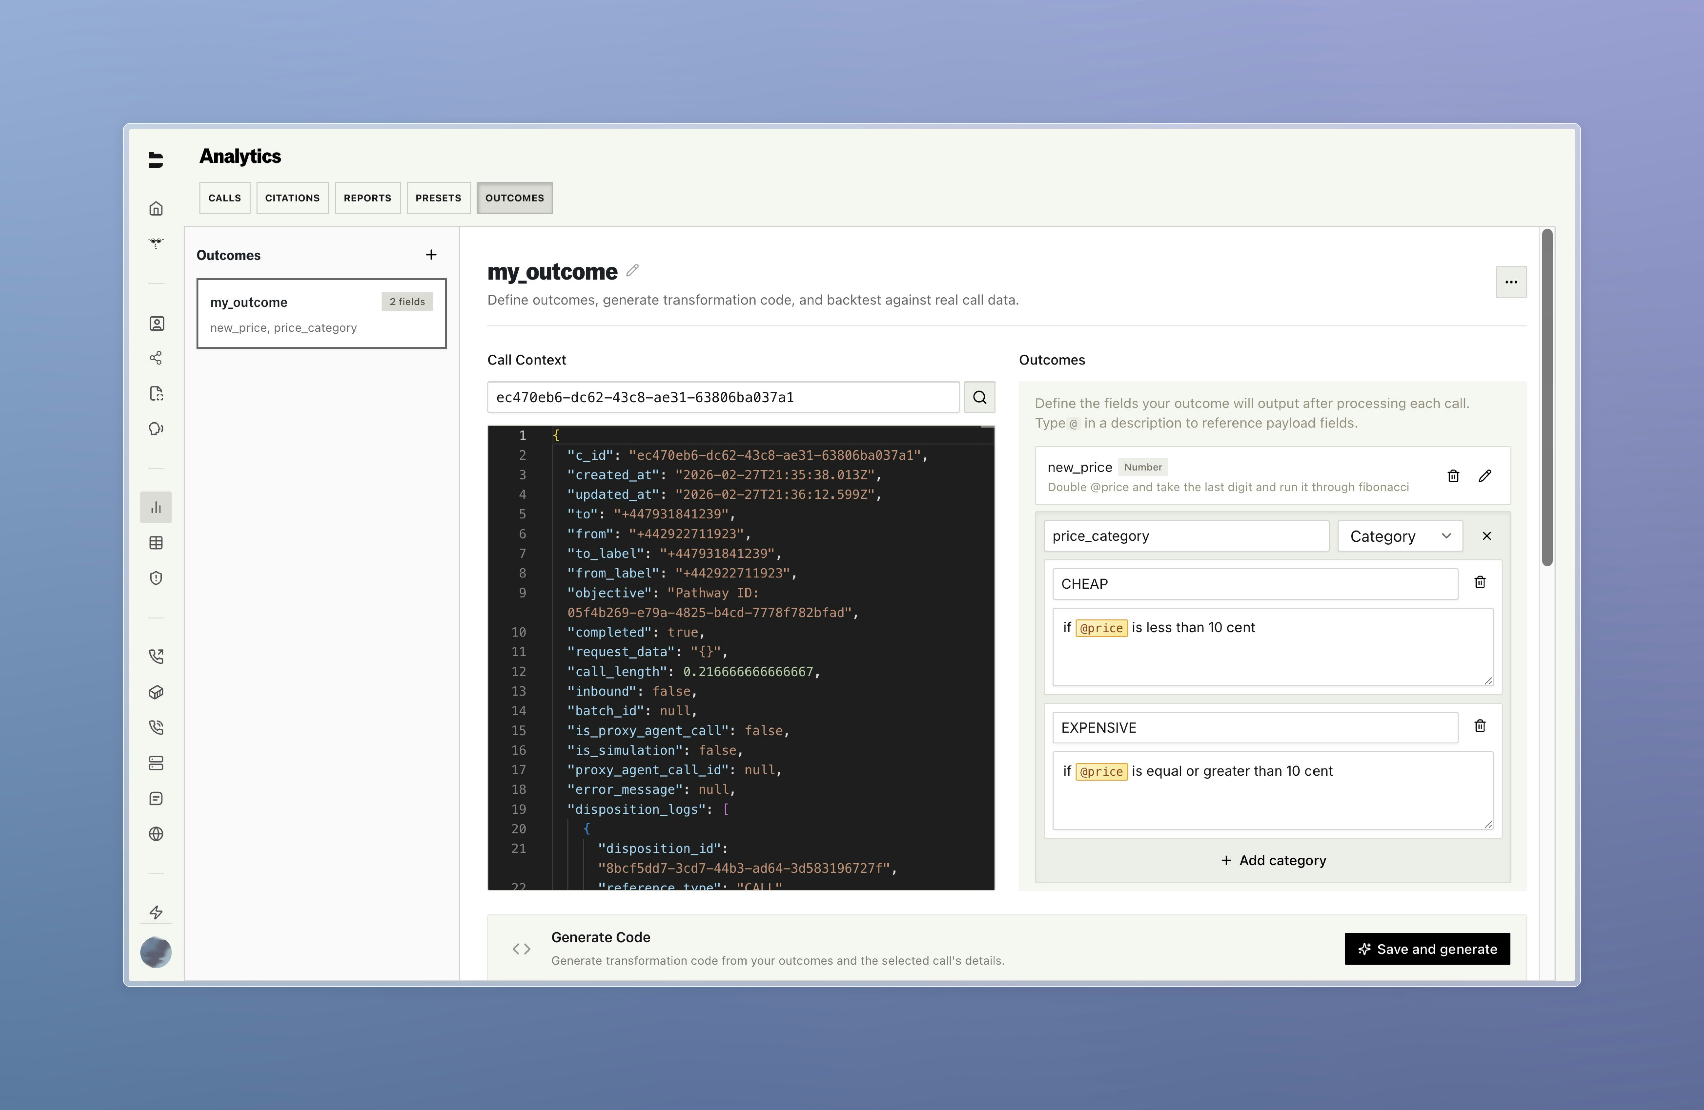Rename my_outcome using pencil icon
The width and height of the screenshot is (1704, 1110).
(x=632, y=271)
